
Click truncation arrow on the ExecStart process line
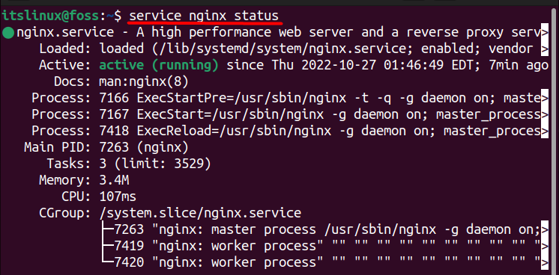point(544,114)
